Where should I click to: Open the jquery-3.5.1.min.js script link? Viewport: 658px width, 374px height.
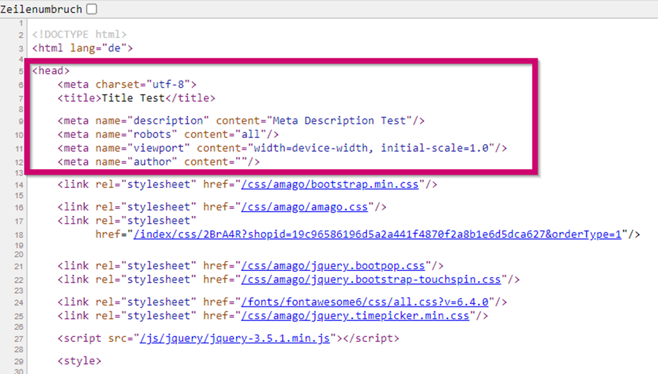pos(235,338)
